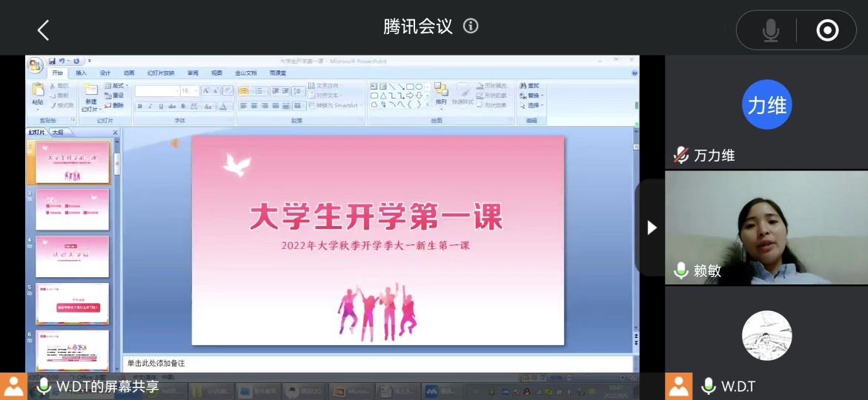The height and width of the screenshot is (400, 868).
Task: Open Tencent Meeting info icon
Action: click(x=471, y=27)
